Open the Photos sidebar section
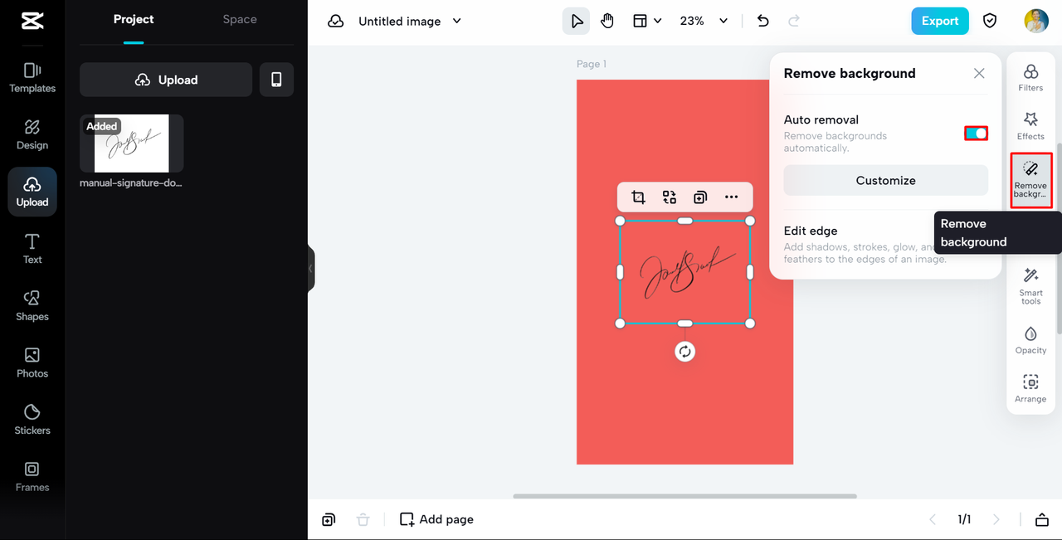The image size is (1062, 540). [32, 362]
